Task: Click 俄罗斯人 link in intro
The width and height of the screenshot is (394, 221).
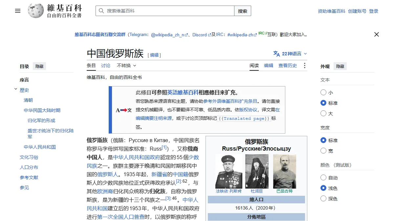Action: [x=107, y=174]
